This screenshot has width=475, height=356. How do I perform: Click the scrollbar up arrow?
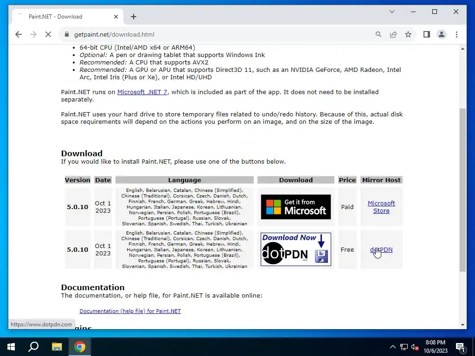point(462,49)
